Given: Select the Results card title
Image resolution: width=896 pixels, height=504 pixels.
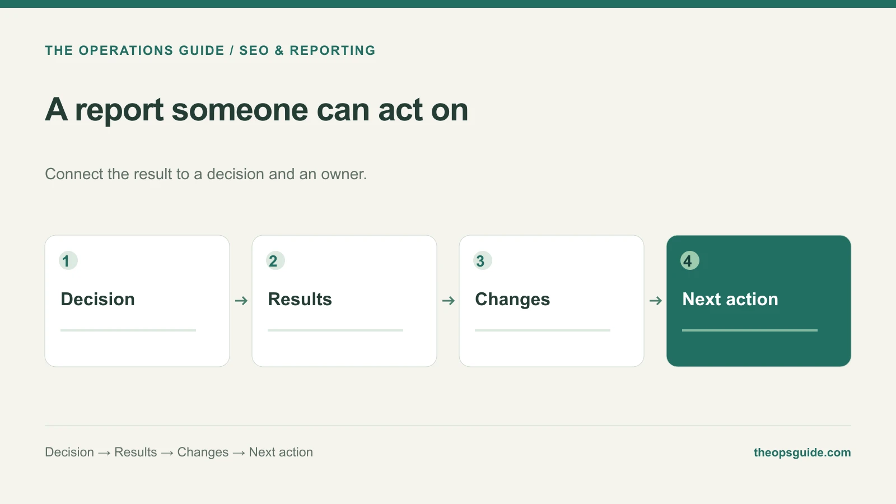Looking at the screenshot, I should coord(300,299).
